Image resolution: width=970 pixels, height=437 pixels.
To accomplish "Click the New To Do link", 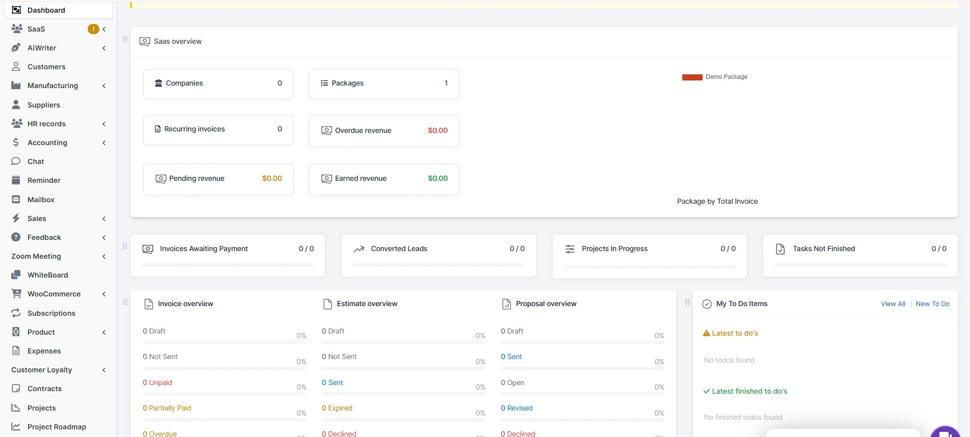I will pos(932,304).
